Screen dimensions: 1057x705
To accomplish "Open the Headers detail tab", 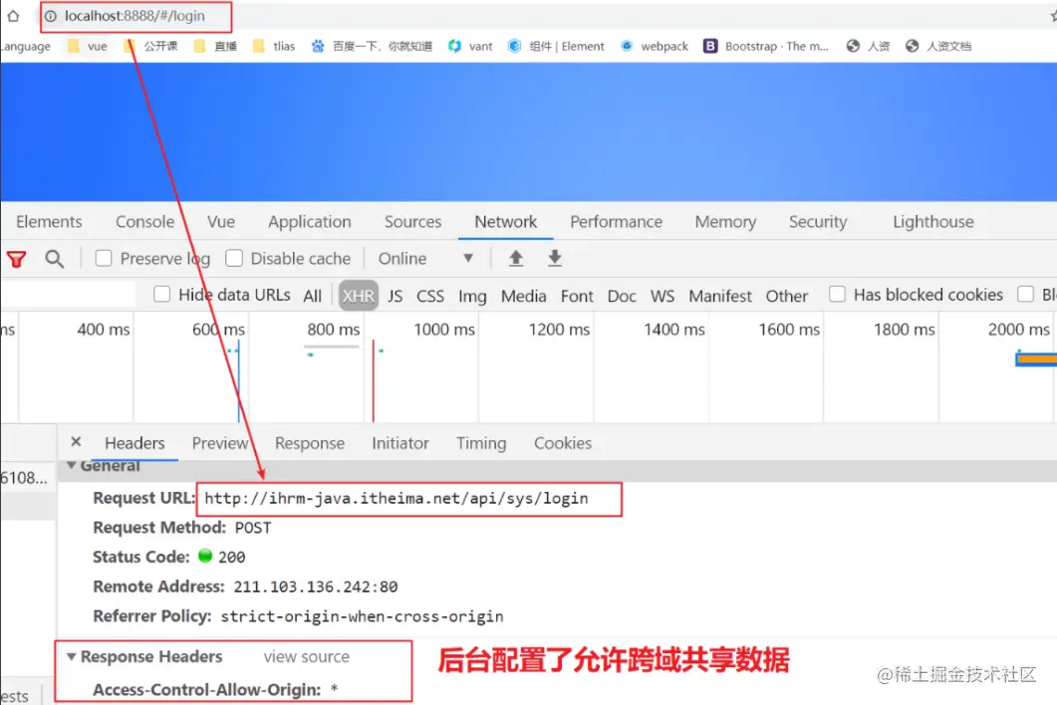I will click(134, 443).
